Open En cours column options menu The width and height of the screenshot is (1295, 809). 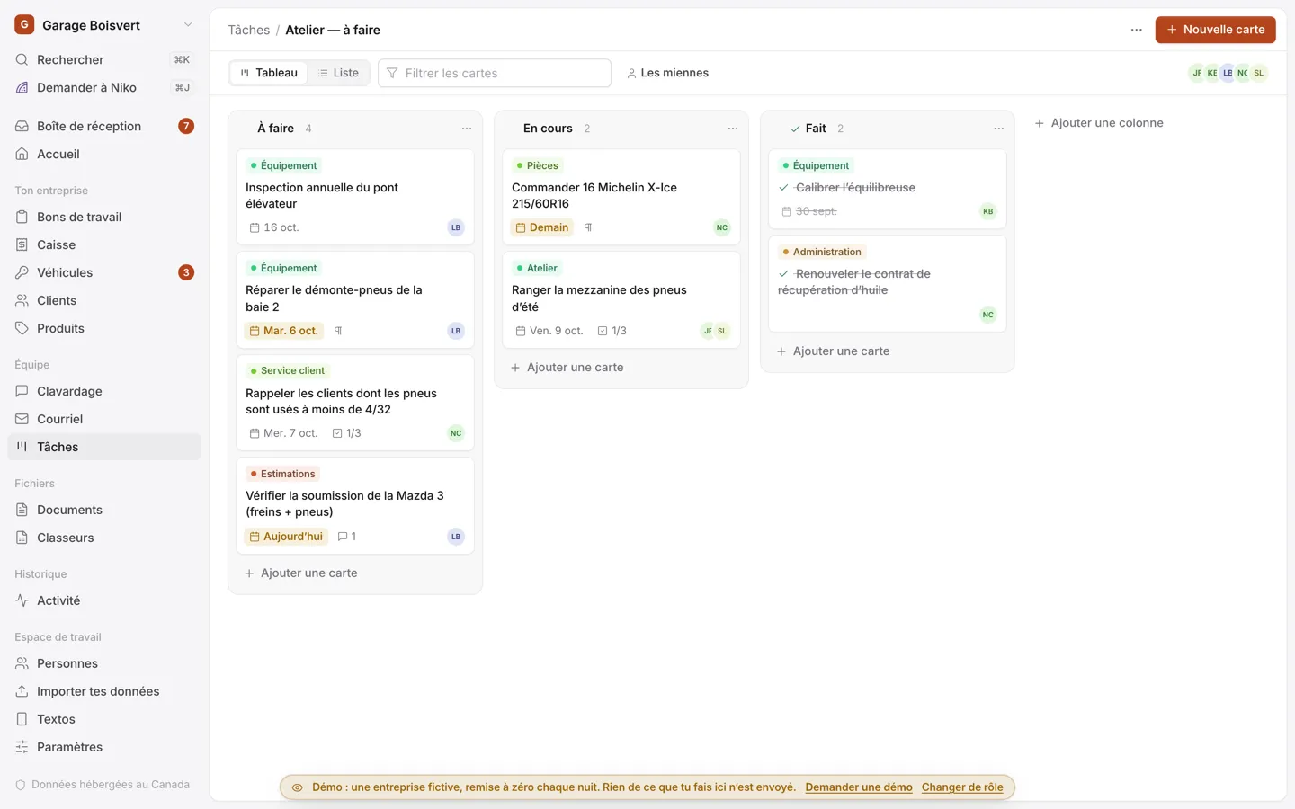(x=733, y=129)
